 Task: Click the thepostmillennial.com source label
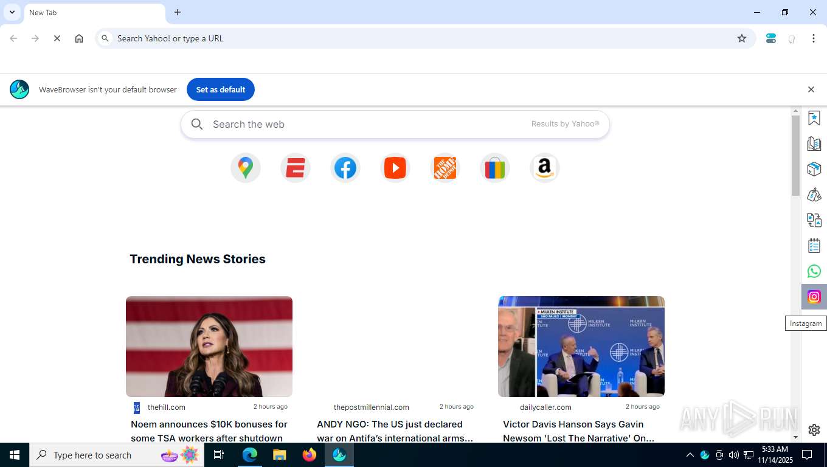click(x=371, y=407)
